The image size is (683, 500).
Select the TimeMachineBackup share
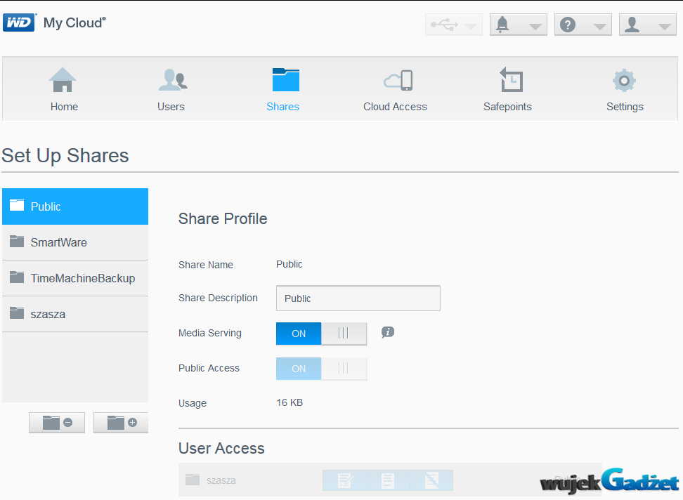75,278
